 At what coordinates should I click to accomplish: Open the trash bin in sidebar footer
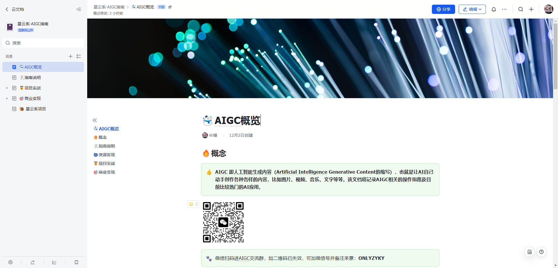click(76, 262)
